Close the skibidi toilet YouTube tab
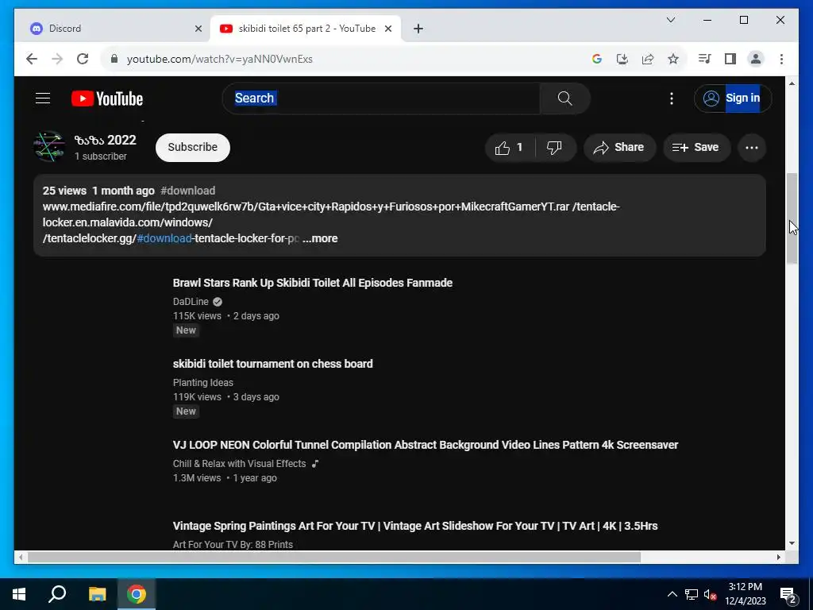The height and width of the screenshot is (610, 813). [387, 29]
